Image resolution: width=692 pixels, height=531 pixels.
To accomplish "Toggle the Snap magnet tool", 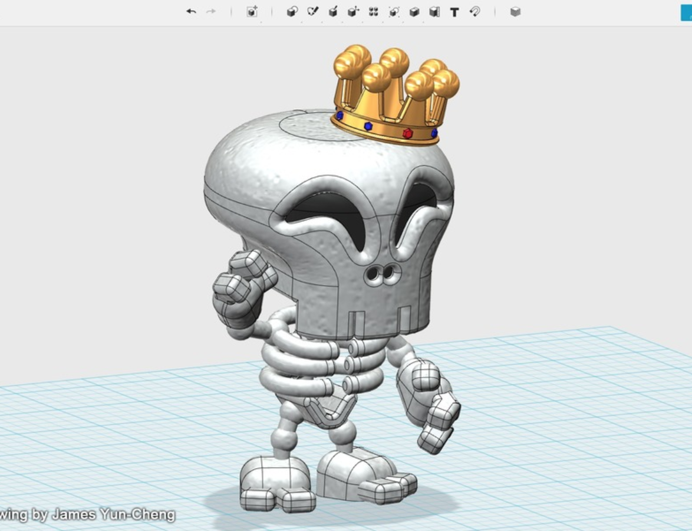I will [x=475, y=11].
